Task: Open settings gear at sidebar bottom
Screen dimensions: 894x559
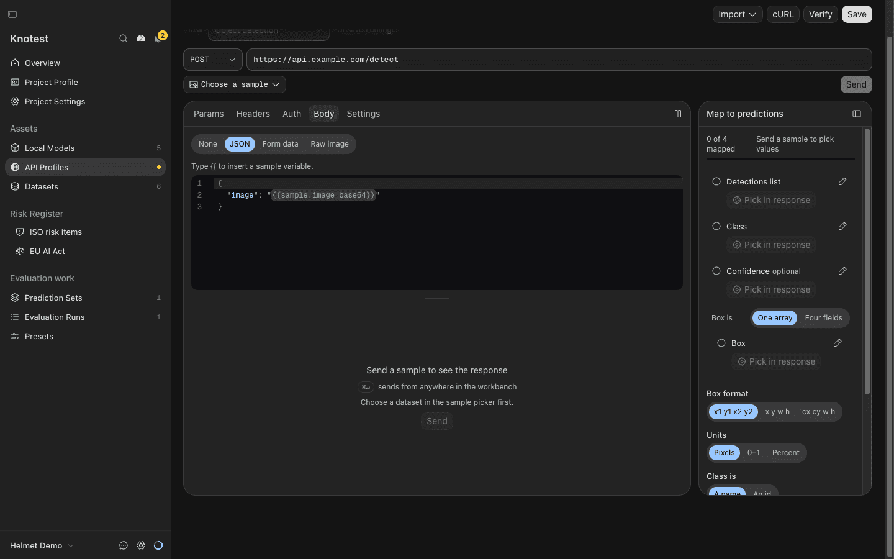Action: 141,545
